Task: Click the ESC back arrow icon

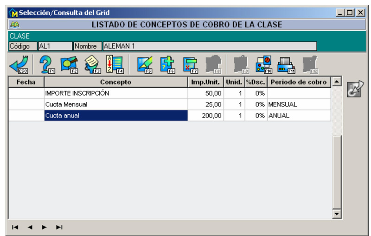Action: tap(19, 64)
